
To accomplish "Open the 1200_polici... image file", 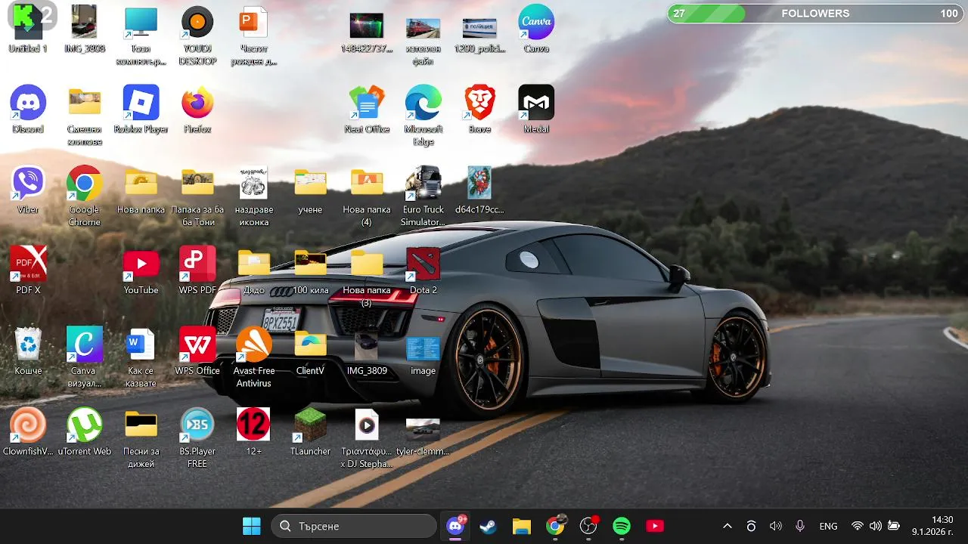I will click(479, 29).
